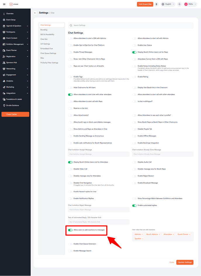Remove the Booth Admins role tag

[159, 234]
